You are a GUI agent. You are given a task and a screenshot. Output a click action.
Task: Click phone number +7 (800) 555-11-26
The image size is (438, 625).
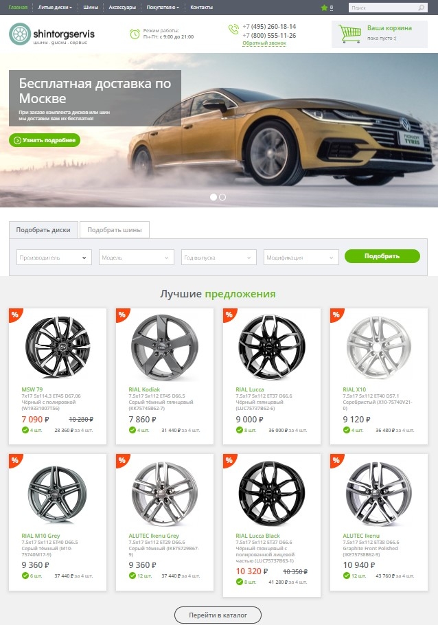click(x=269, y=36)
